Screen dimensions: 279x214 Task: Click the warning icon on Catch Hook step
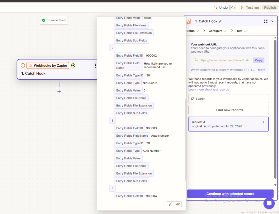[x=23, y=65]
